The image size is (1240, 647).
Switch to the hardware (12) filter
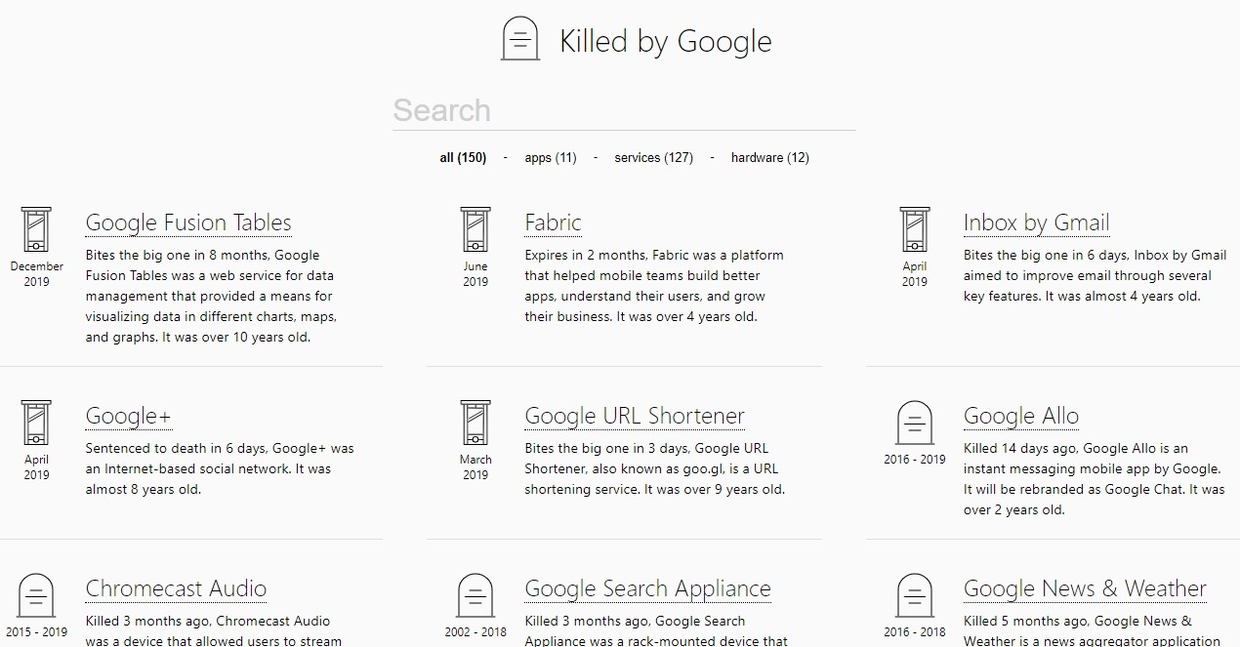point(770,158)
